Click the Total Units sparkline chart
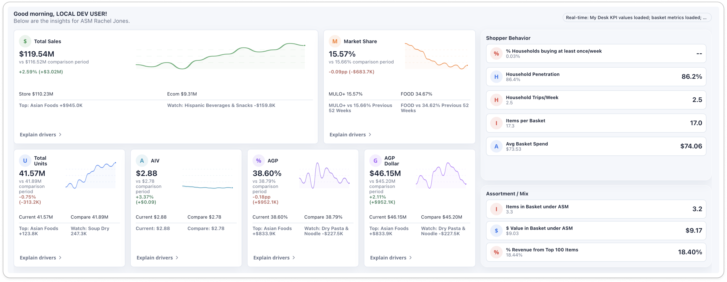Screen dimensions: 727x282 coord(91,175)
